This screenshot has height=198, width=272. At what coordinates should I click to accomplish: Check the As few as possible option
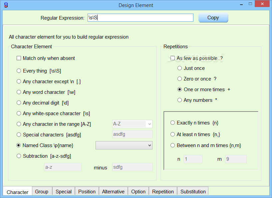(172, 58)
